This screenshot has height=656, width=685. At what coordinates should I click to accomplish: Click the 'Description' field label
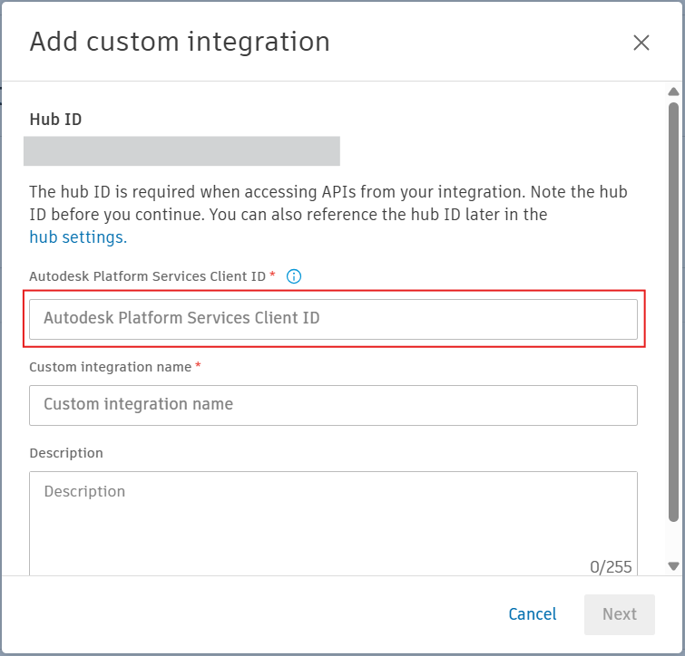point(66,453)
